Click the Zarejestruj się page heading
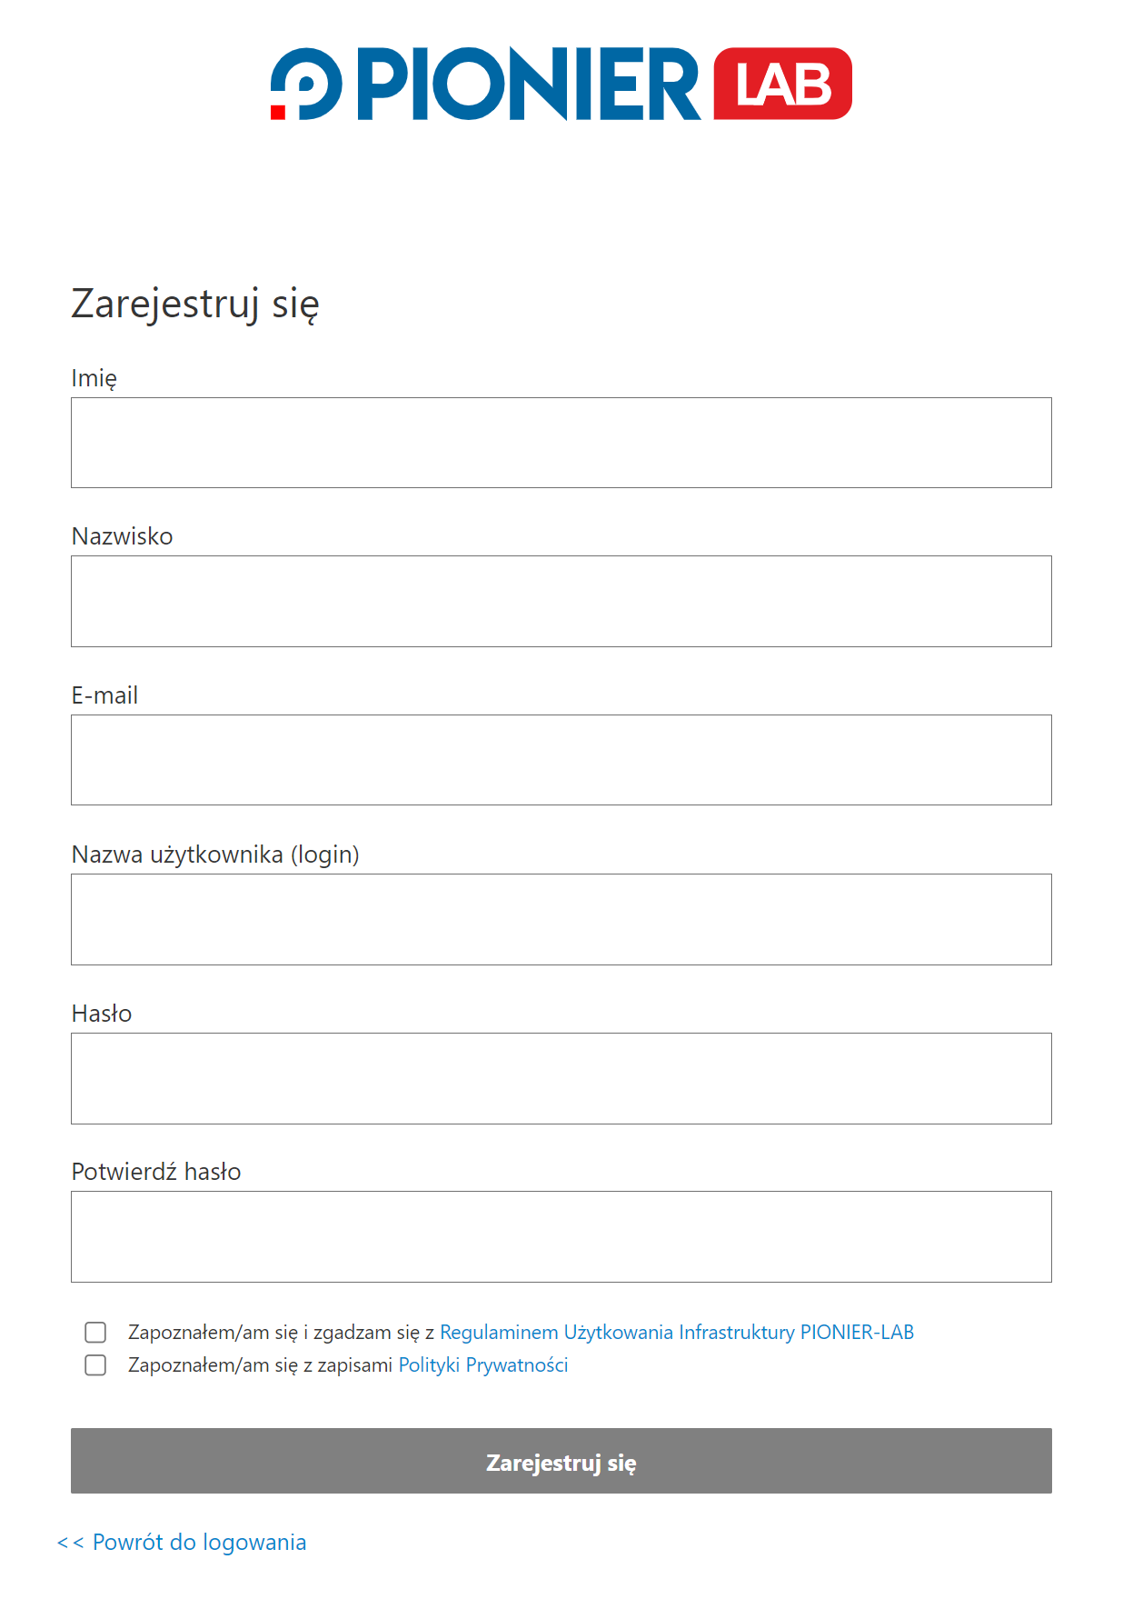 (195, 304)
